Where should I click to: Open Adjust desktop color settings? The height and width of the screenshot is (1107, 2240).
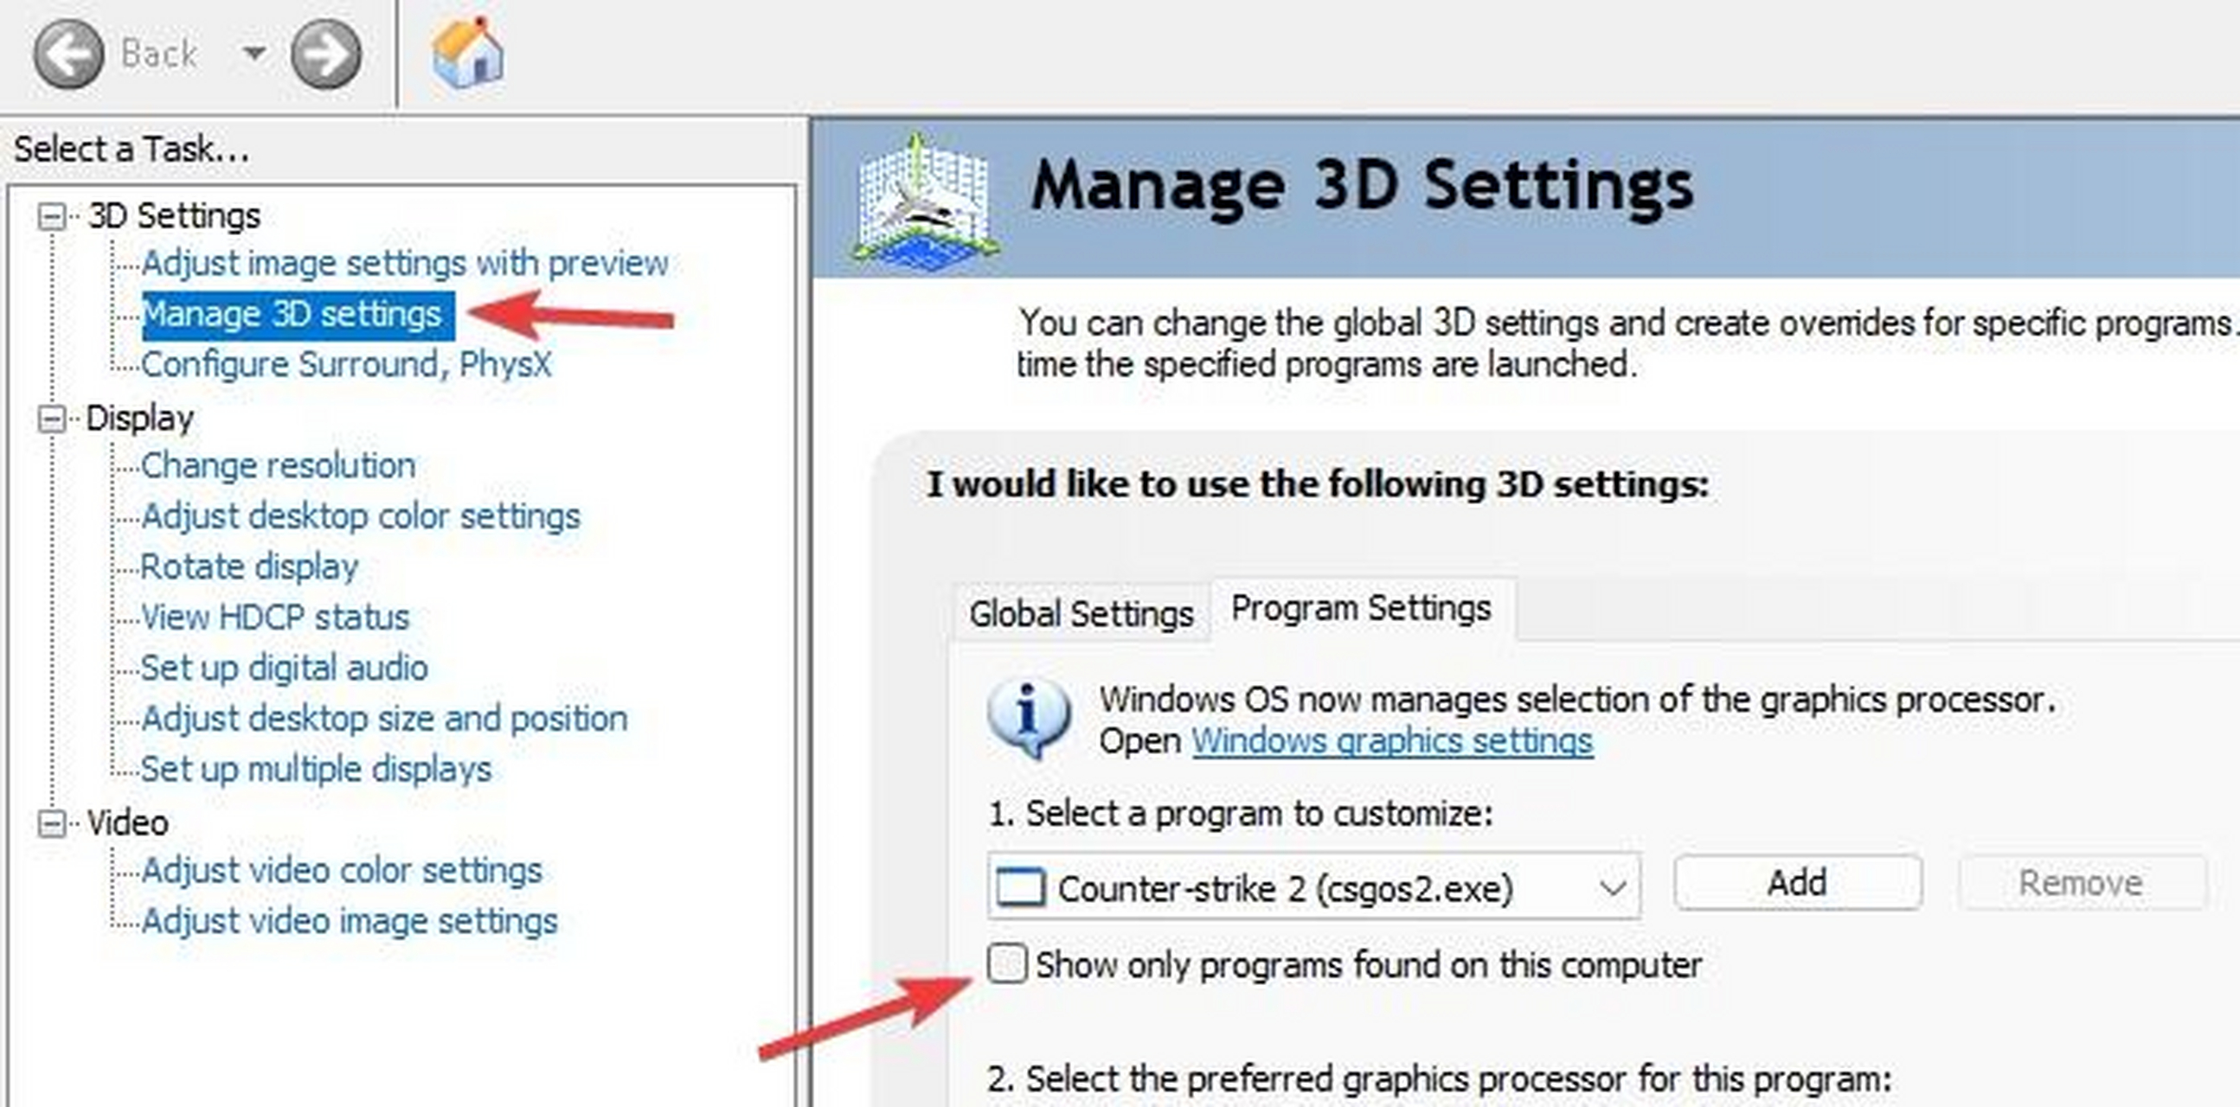(x=360, y=516)
